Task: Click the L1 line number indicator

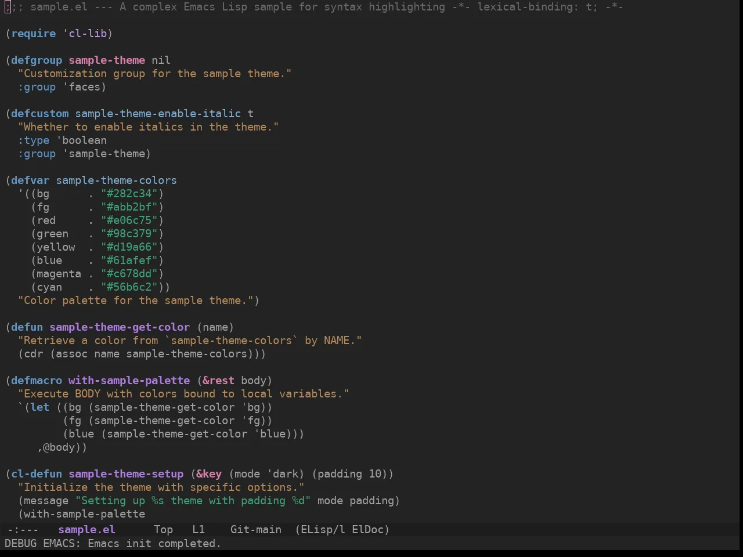Action: pos(199,530)
